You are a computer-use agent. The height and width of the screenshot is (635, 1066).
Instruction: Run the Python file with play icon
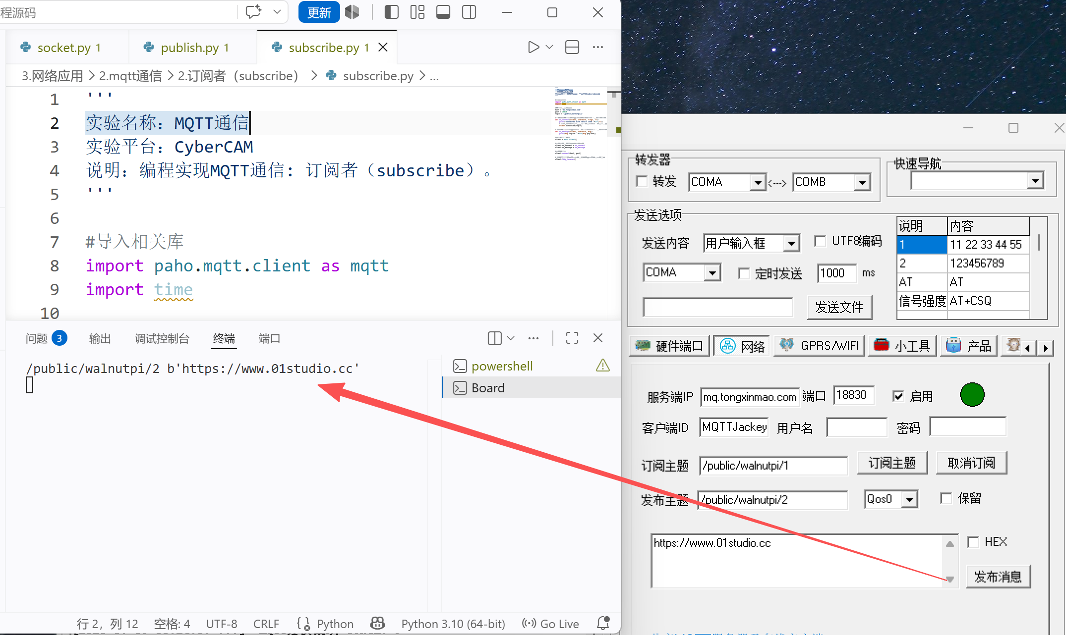pos(533,47)
